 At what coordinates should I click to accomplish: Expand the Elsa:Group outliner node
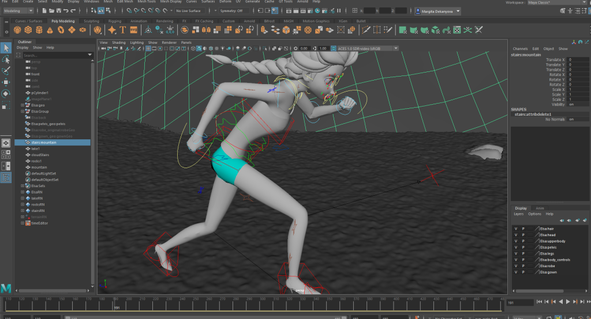(23, 111)
